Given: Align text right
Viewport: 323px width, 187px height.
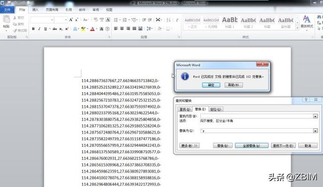Looking at the screenshot, I should pyautogui.click(x=128, y=29).
